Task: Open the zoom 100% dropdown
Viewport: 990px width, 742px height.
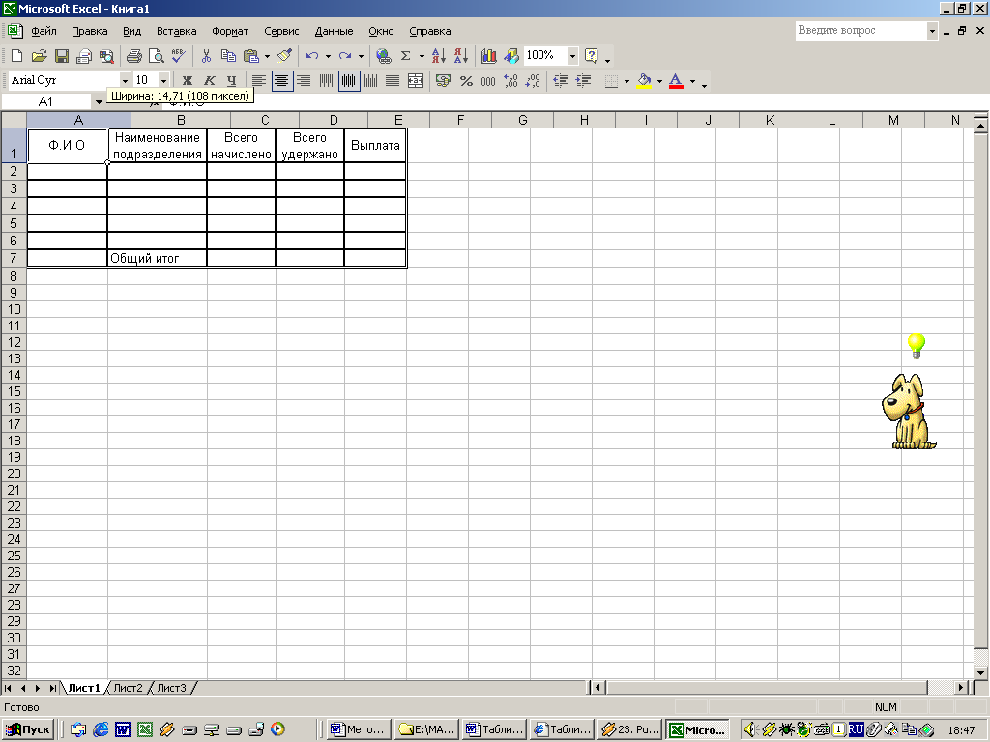Action: (x=572, y=56)
